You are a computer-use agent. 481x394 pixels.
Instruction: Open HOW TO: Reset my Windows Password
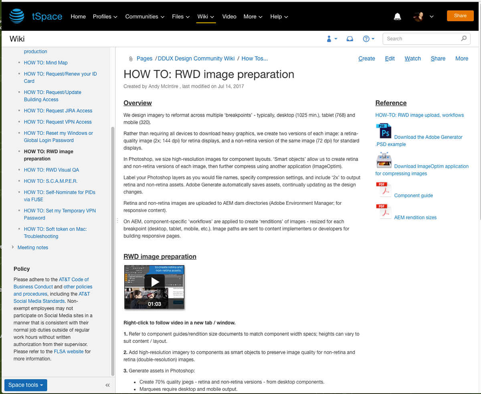pyautogui.click(x=59, y=137)
